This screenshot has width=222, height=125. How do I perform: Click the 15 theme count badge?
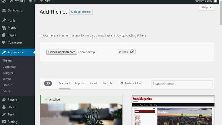(48, 83)
